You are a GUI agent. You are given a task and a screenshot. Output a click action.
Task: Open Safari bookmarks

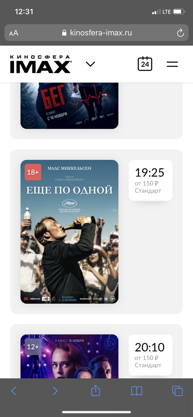pos(137,391)
